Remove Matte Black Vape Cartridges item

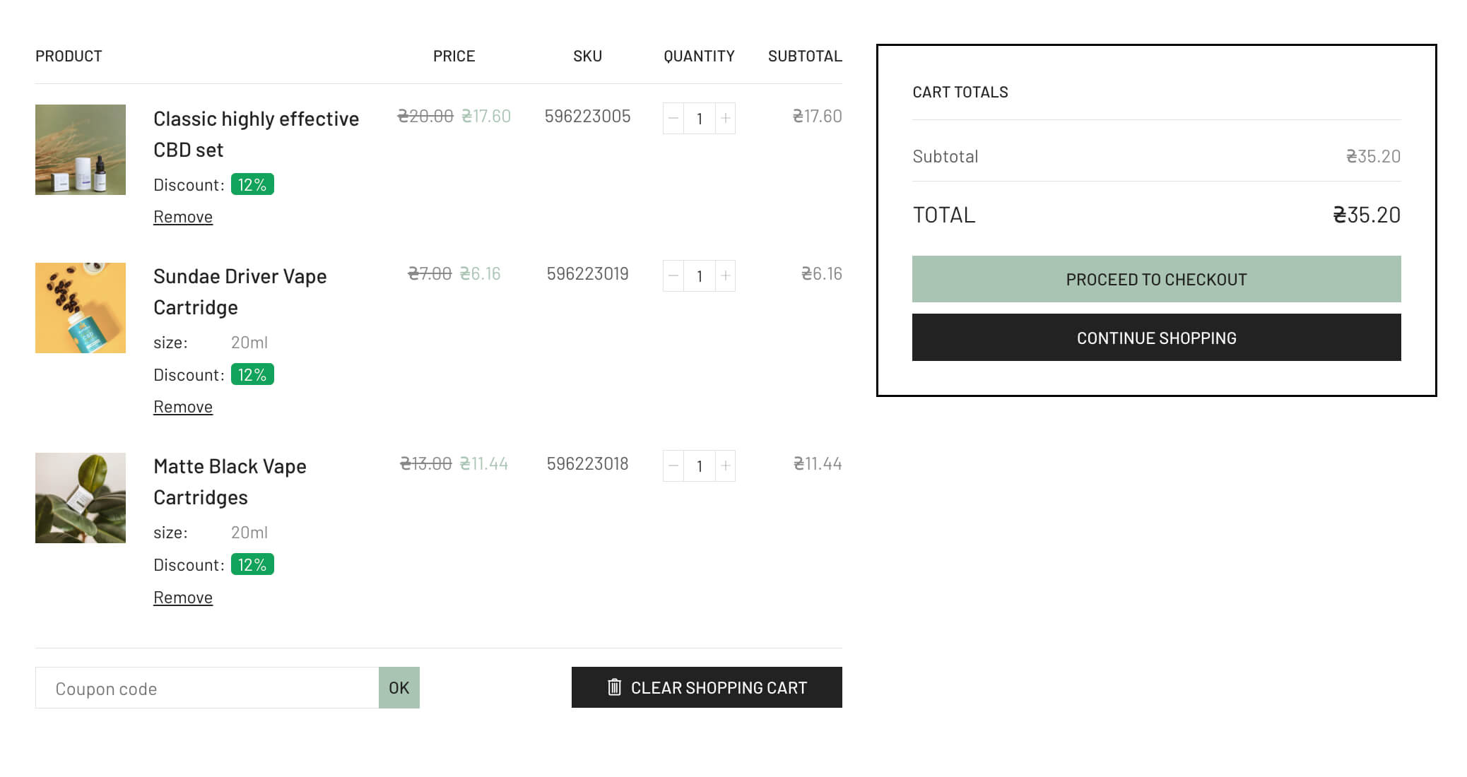[183, 598]
